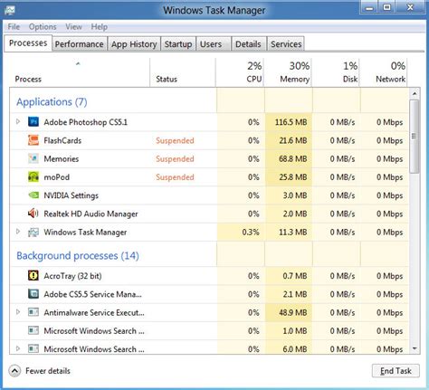Collapse view with Fewer details chevron

point(14,371)
